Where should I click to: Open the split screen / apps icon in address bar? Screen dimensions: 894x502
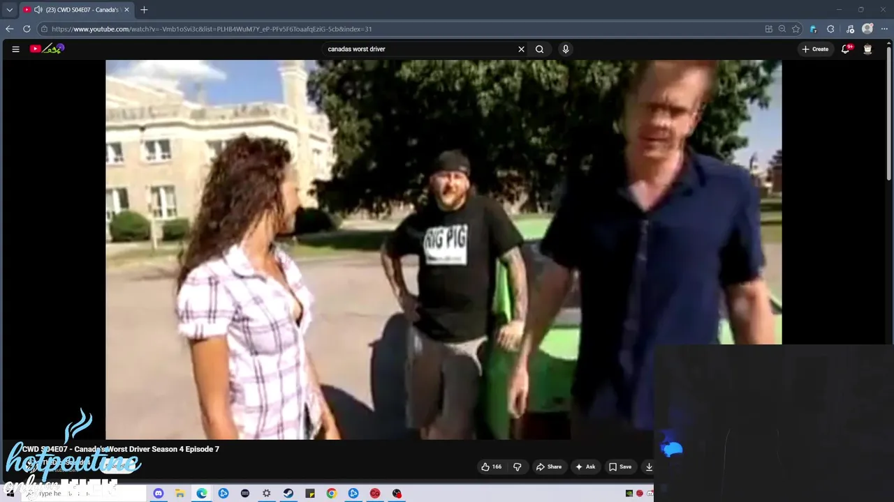[x=769, y=29]
